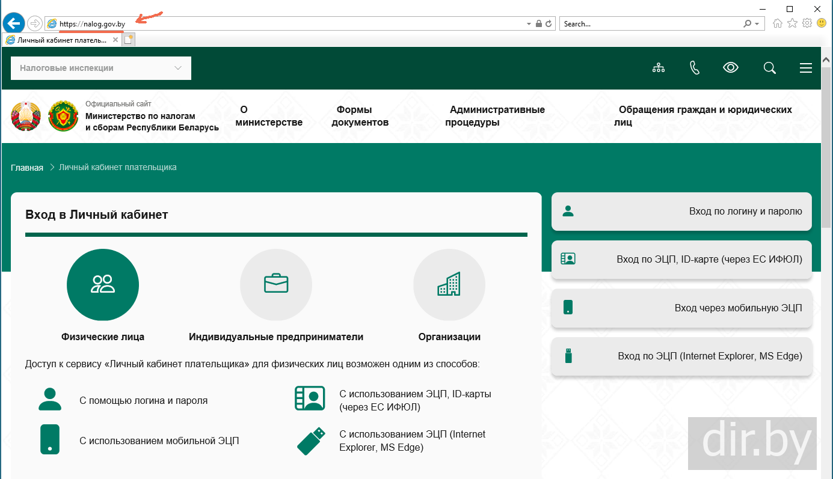
Task: Expand the browser search provider dropdown
Action: (757, 24)
